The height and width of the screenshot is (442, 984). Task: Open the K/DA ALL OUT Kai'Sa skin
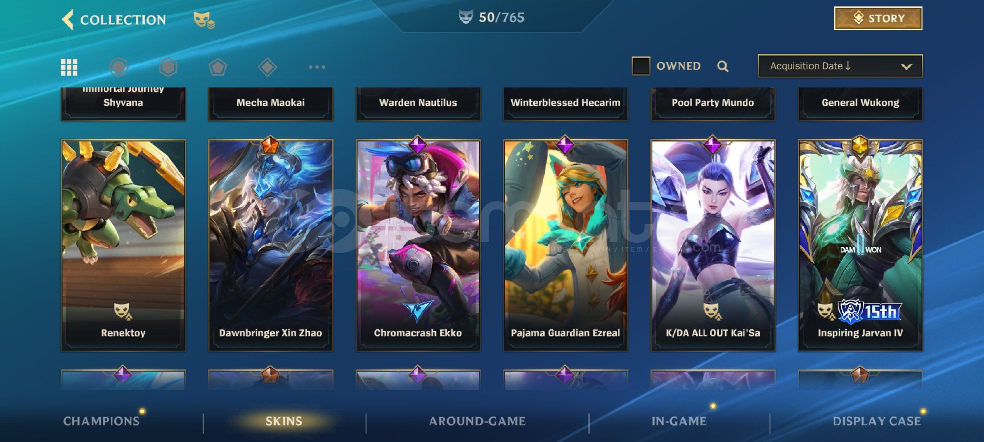tap(713, 245)
